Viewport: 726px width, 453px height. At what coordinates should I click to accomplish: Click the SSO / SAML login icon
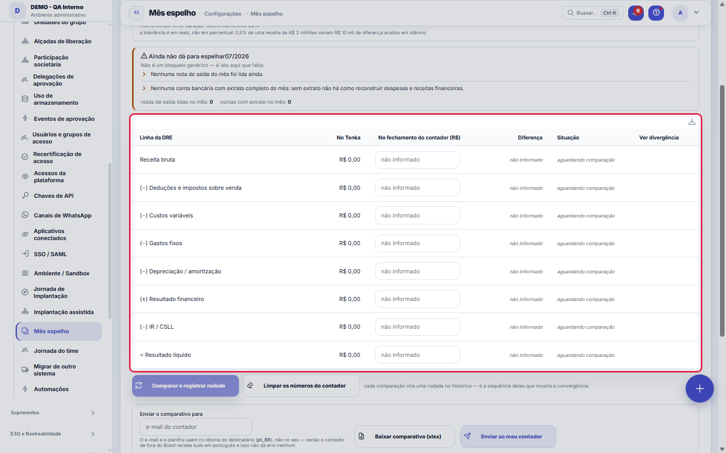[25, 254]
